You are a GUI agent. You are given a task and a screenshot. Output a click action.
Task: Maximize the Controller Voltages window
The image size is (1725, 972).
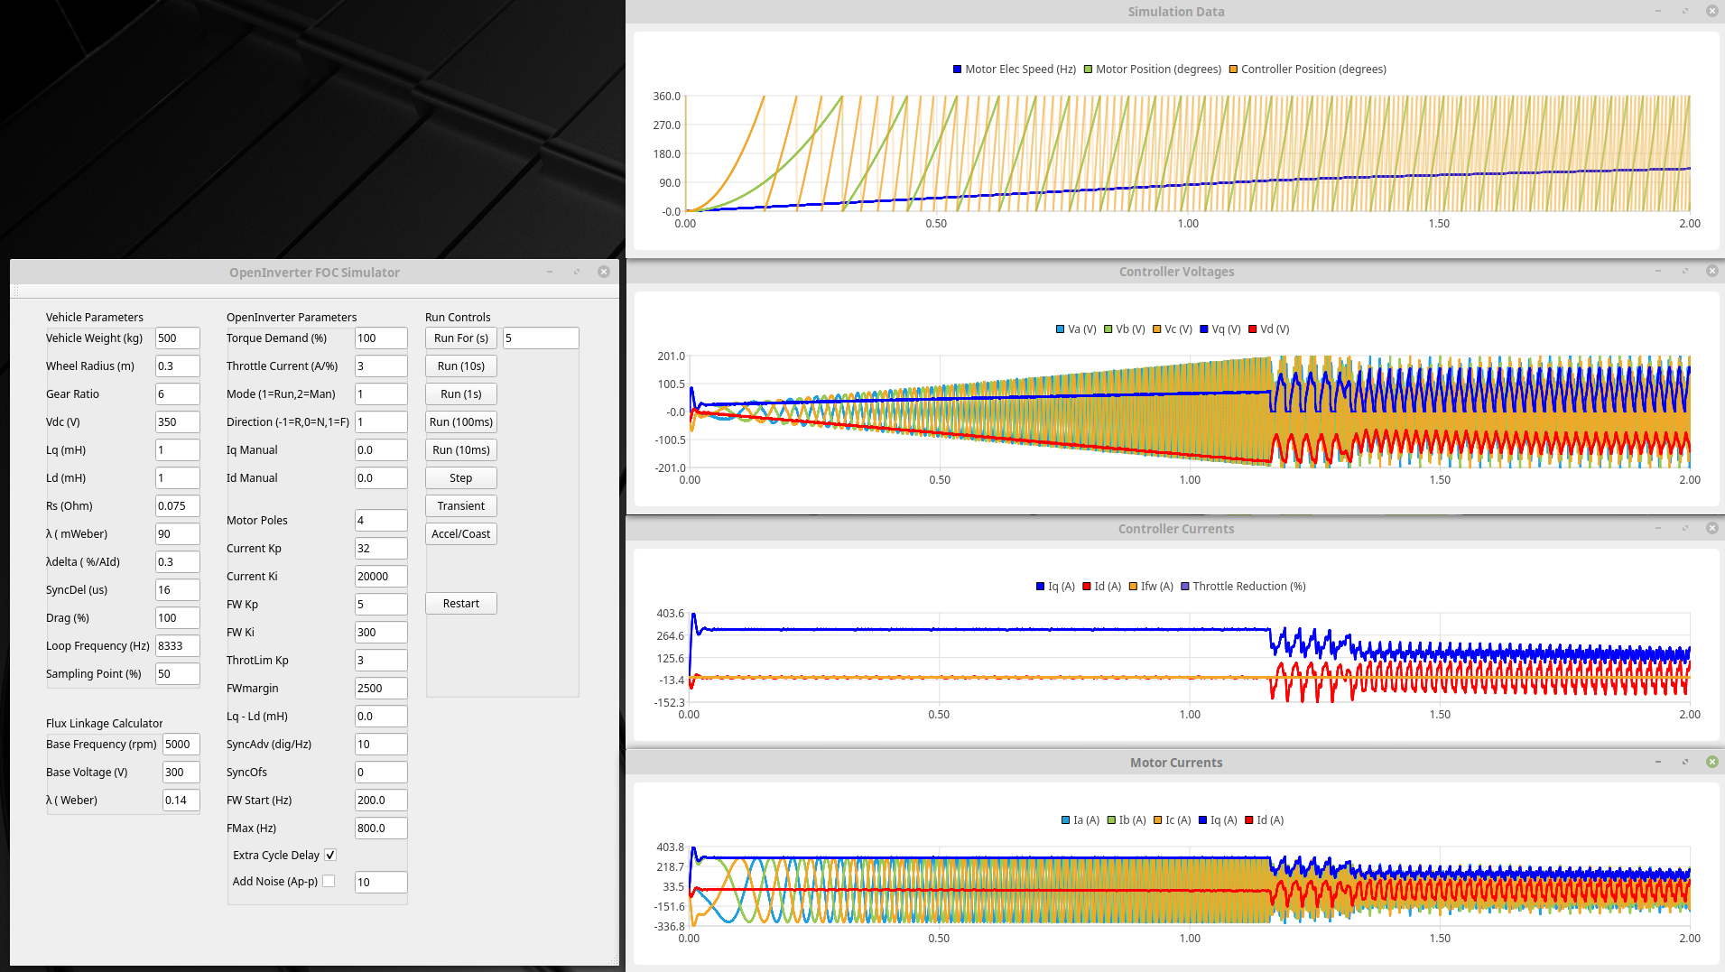click(1684, 271)
